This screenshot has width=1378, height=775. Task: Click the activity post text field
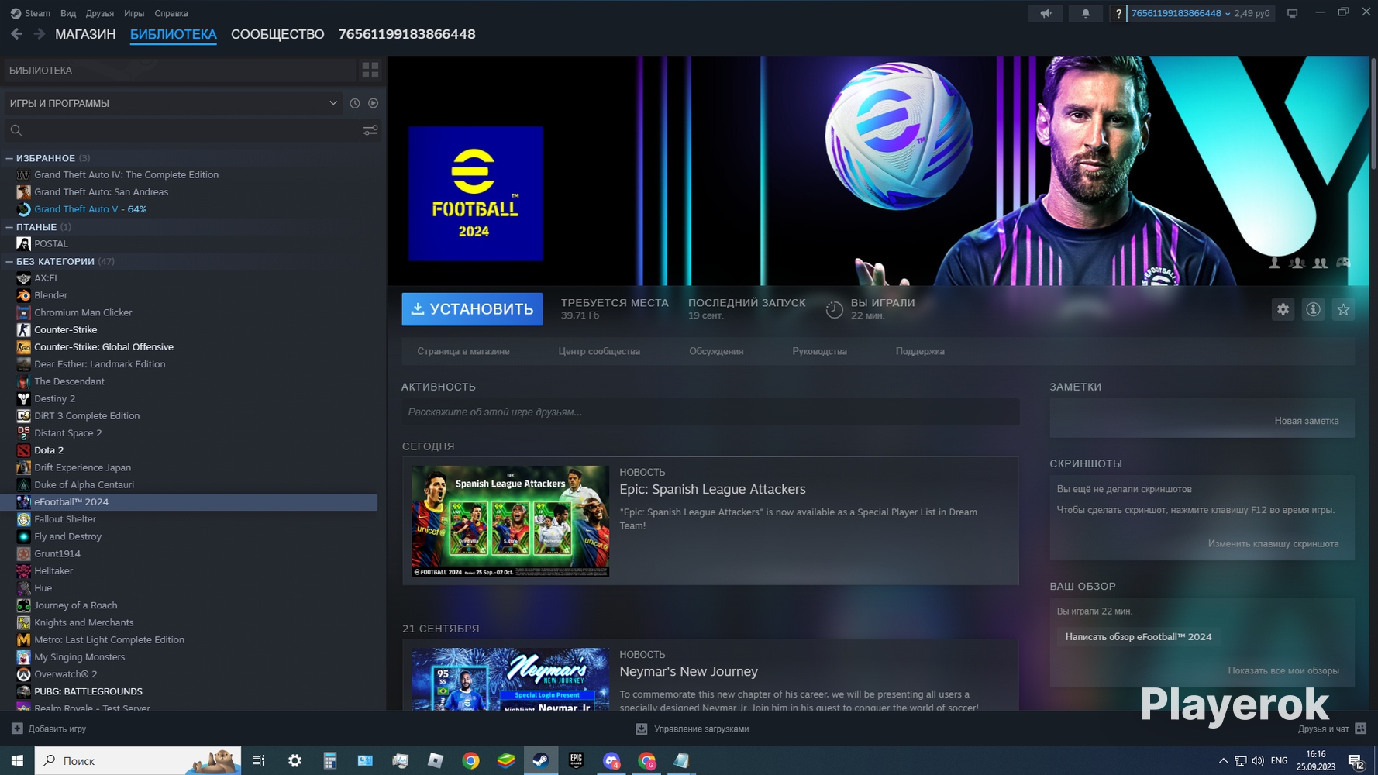tap(710, 412)
